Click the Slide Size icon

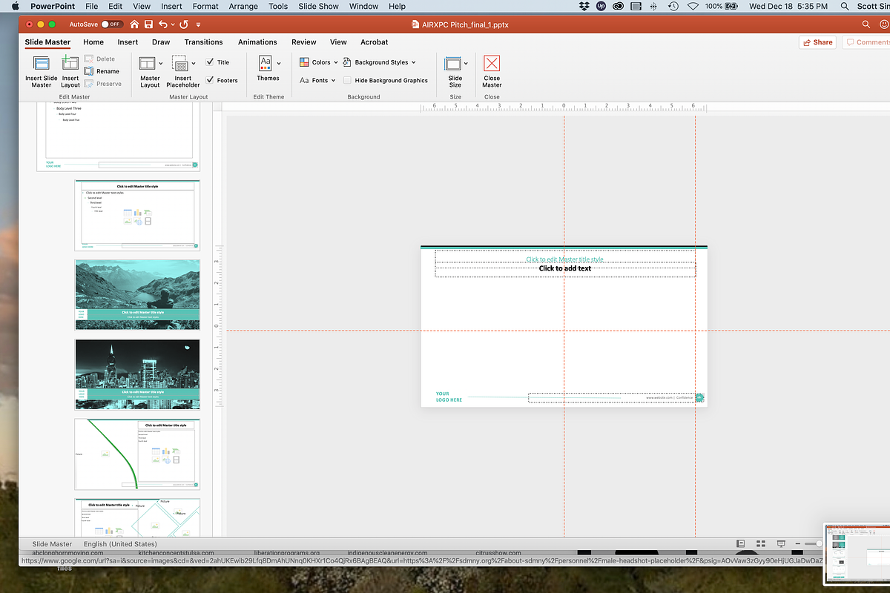[452, 64]
